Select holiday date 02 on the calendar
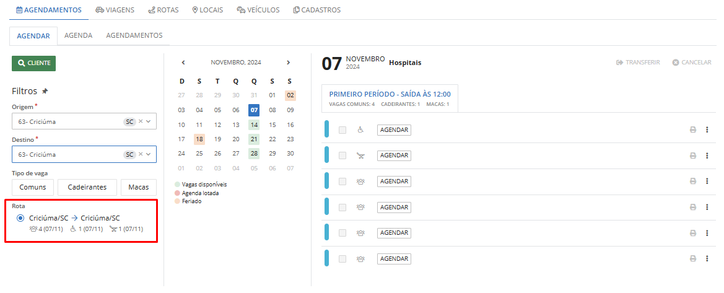 pyautogui.click(x=290, y=95)
